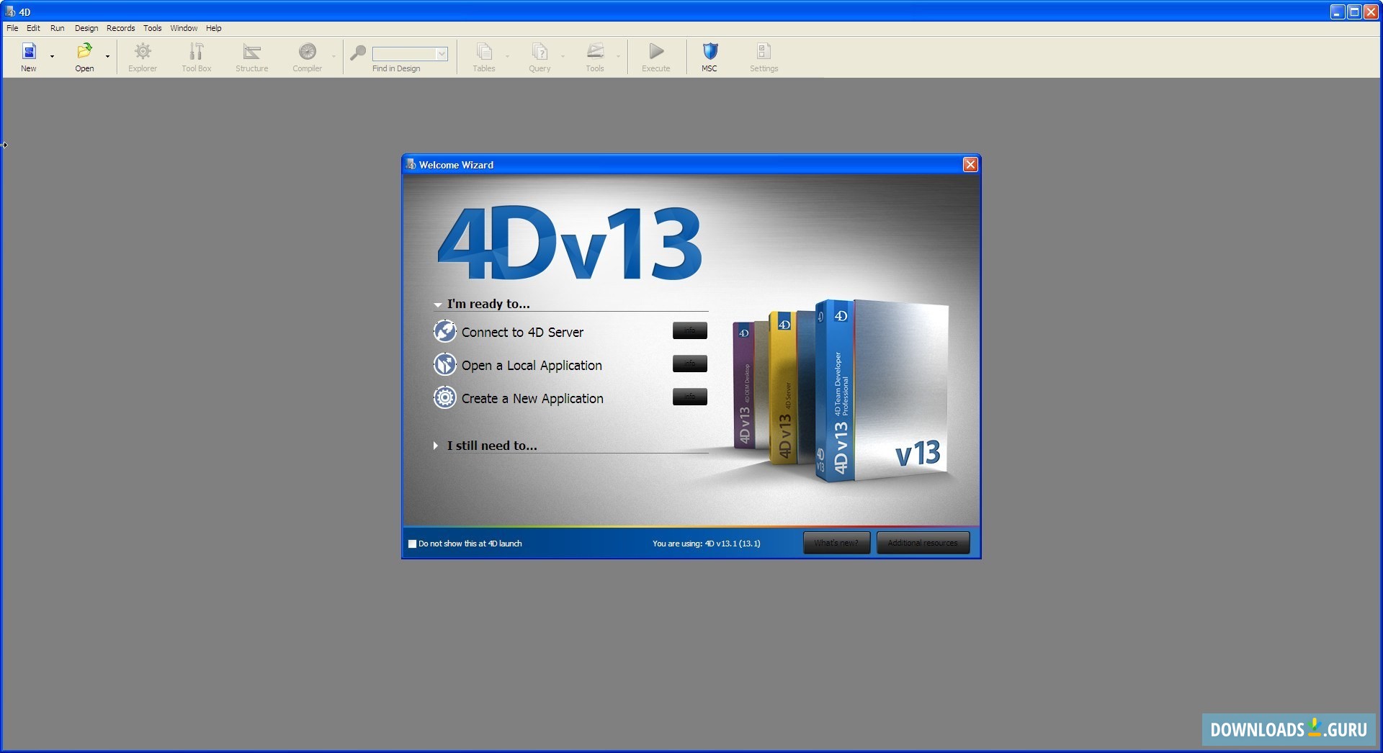Viewport: 1383px width, 753px height.
Task: Open the Design menu
Action: pos(86,28)
